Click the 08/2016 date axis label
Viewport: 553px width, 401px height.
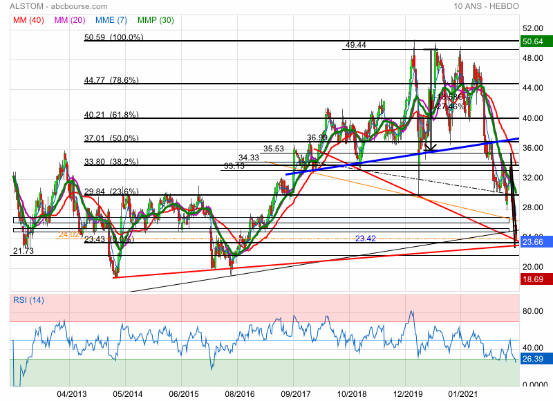[240, 394]
